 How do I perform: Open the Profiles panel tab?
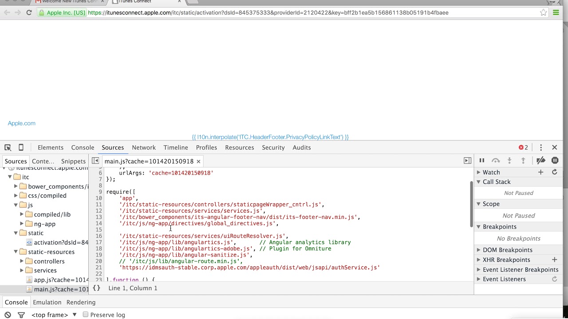click(x=206, y=148)
